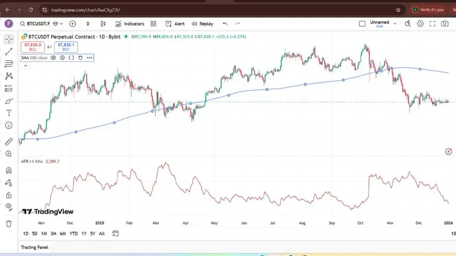Collapse the indicator legend arrow
This screenshot has width=456, height=256.
(x=26, y=66)
